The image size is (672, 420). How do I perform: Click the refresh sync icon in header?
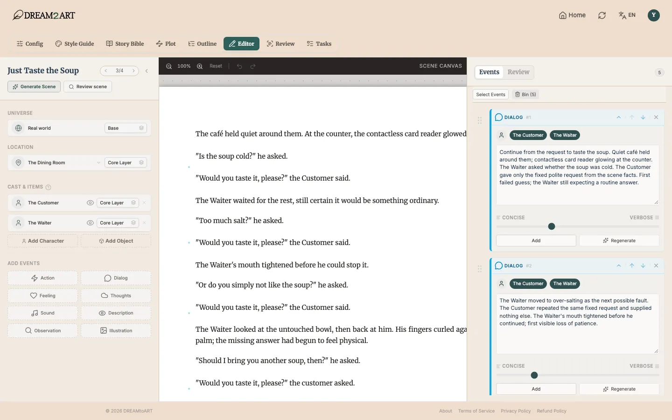click(x=602, y=15)
